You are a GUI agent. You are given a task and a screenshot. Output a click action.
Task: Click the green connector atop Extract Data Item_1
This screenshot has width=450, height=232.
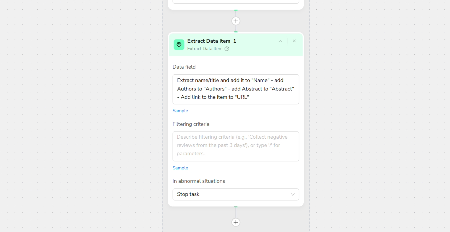(x=236, y=32)
